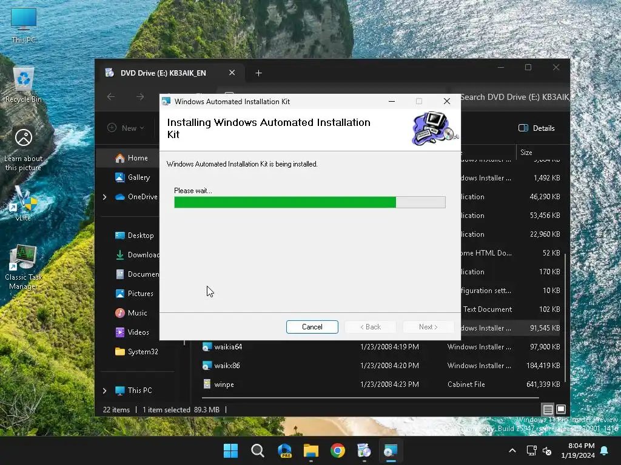Open the notification bell

click(605, 450)
